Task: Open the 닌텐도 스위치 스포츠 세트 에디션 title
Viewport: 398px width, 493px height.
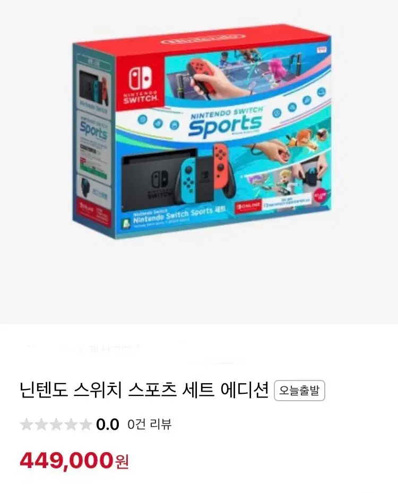Action: pyautogui.click(x=144, y=390)
